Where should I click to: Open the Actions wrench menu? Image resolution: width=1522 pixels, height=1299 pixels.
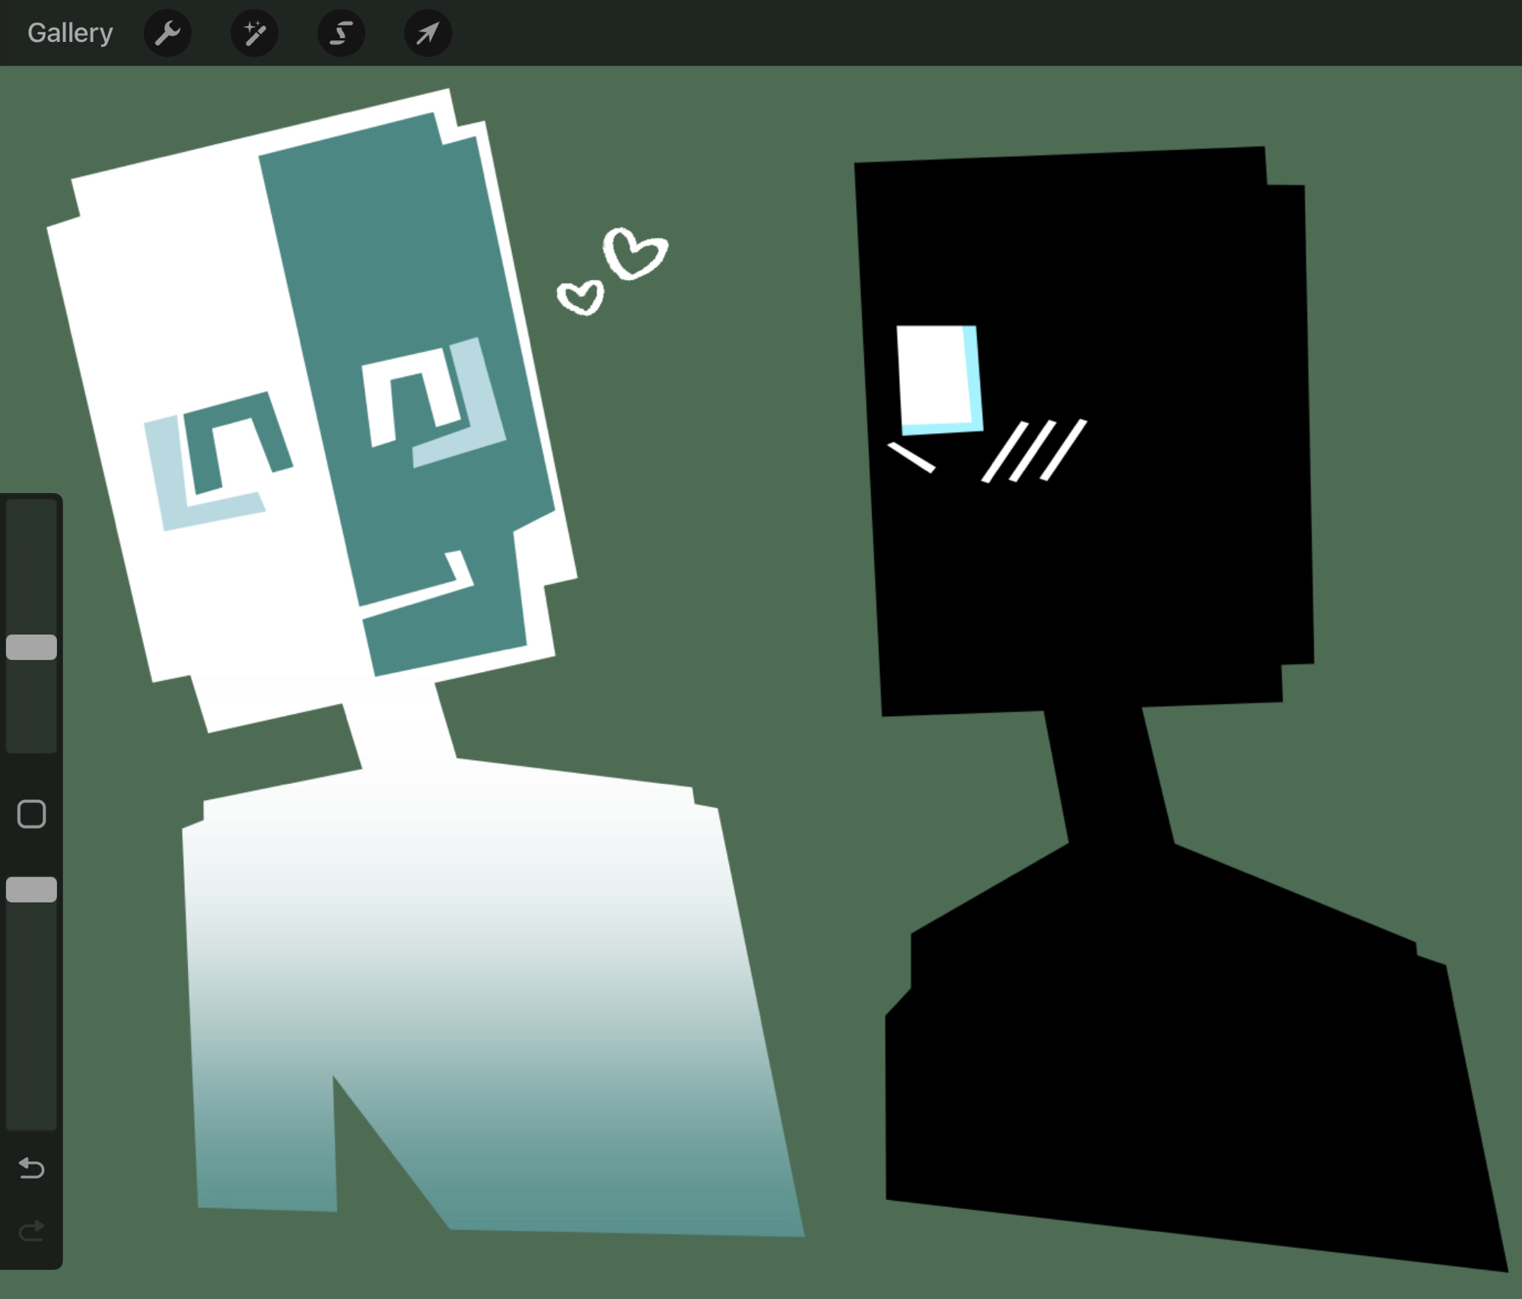coord(167,33)
